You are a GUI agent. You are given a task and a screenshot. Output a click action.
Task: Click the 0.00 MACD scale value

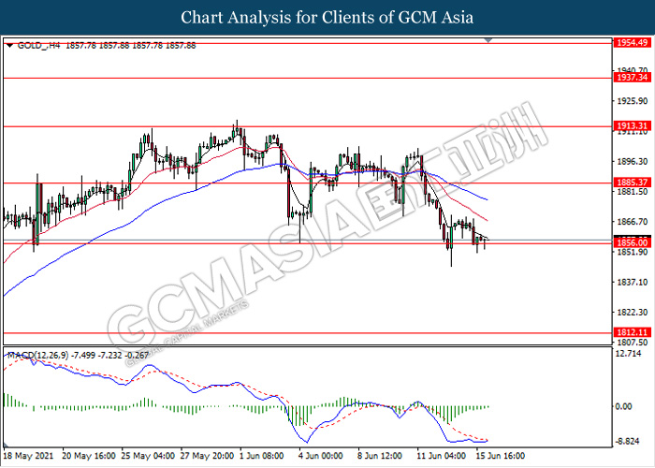click(624, 406)
